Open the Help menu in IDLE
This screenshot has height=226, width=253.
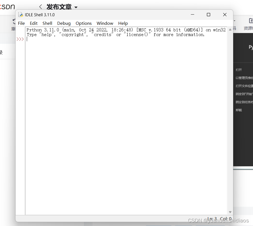point(123,23)
